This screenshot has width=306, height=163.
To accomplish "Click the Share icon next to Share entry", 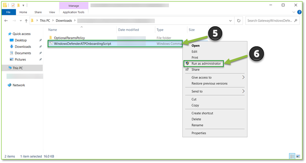I will coord(187,69).
